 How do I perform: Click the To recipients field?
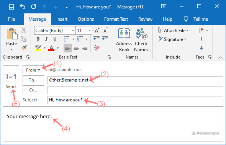[x=135, y=80]
